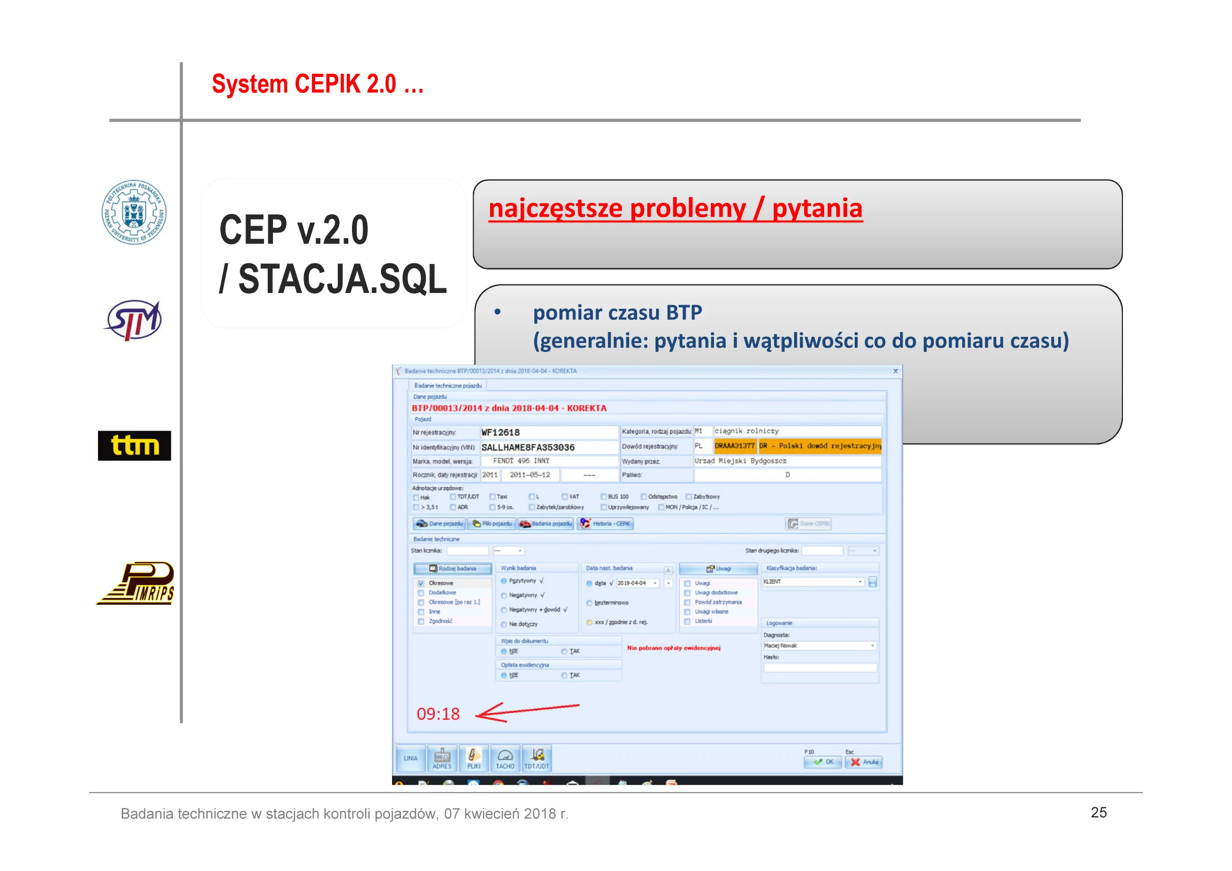
Task: Open the TACHO gauge icon
Action: coord(505,758)
